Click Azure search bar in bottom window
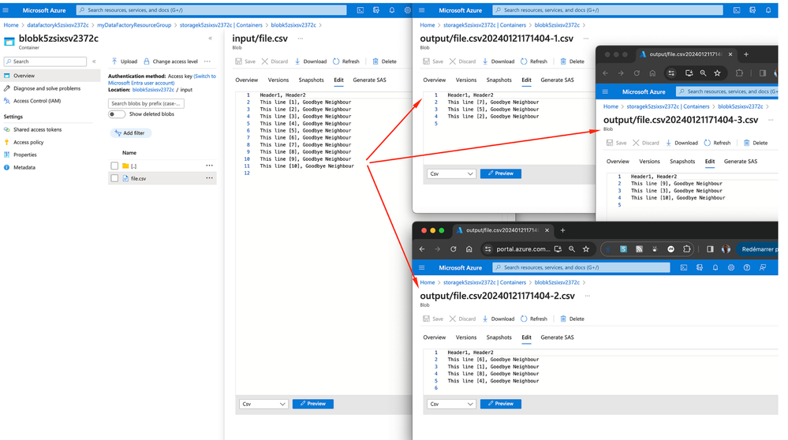The width and height of the screenshot is (788, 440). tap(581, 268)
